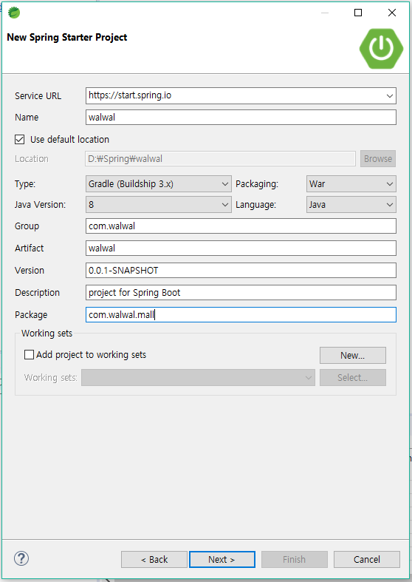Click the Cancel button

point(367,559)
